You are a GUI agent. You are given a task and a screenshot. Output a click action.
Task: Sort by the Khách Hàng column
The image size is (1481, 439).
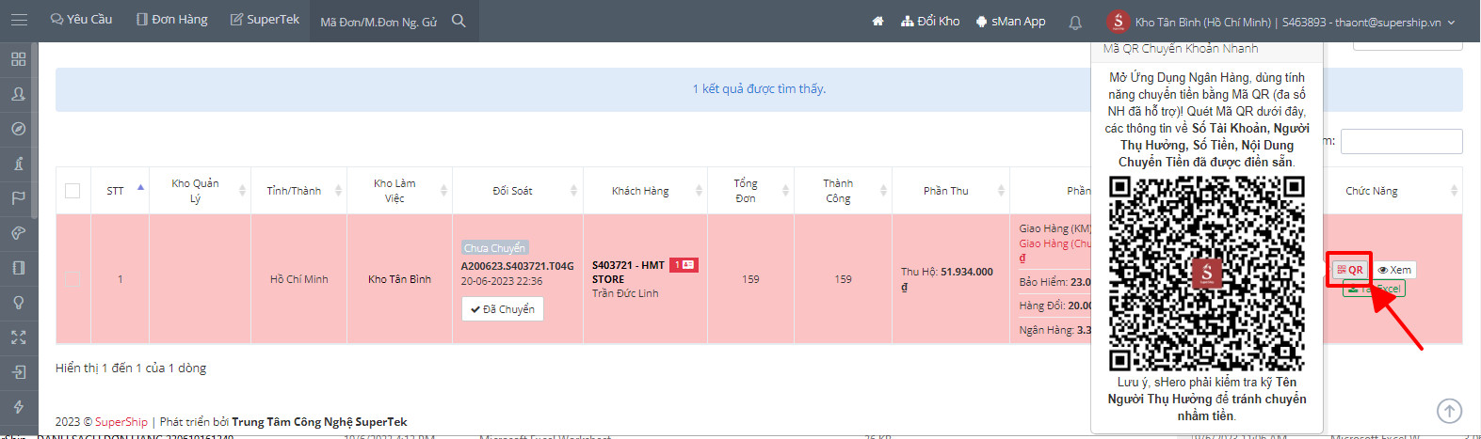tap(645, 191)
